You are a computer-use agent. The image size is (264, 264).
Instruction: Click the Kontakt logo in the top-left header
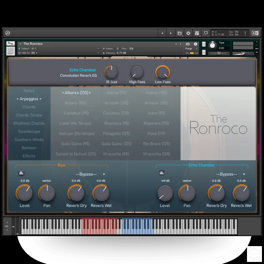8,33
